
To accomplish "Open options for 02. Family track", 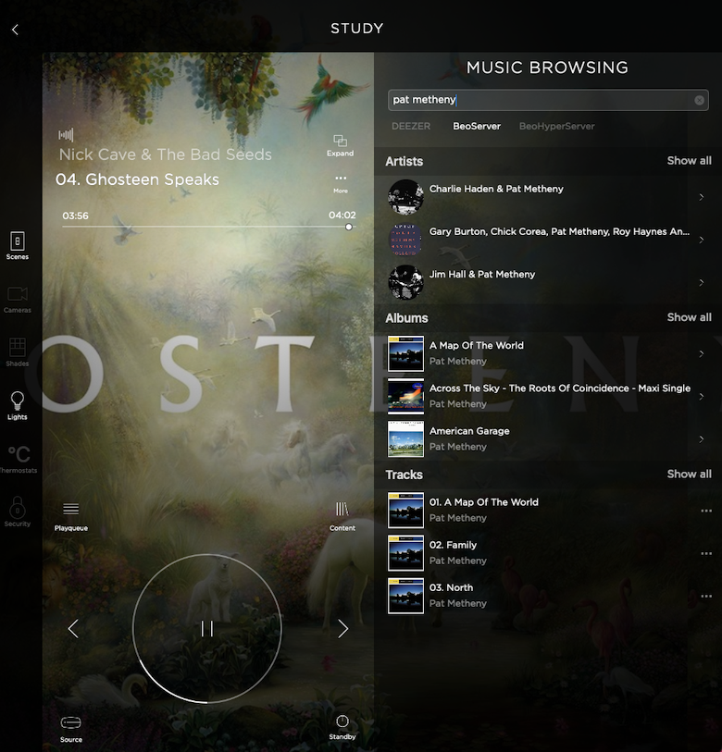I will 706,553.
